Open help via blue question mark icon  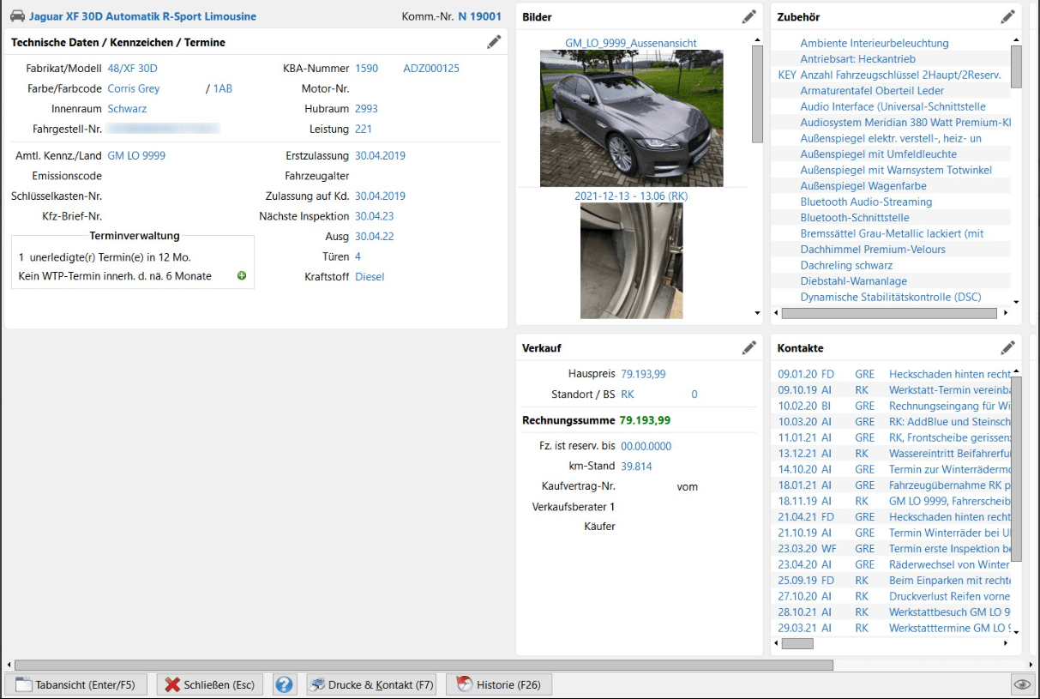click(285, 684)
